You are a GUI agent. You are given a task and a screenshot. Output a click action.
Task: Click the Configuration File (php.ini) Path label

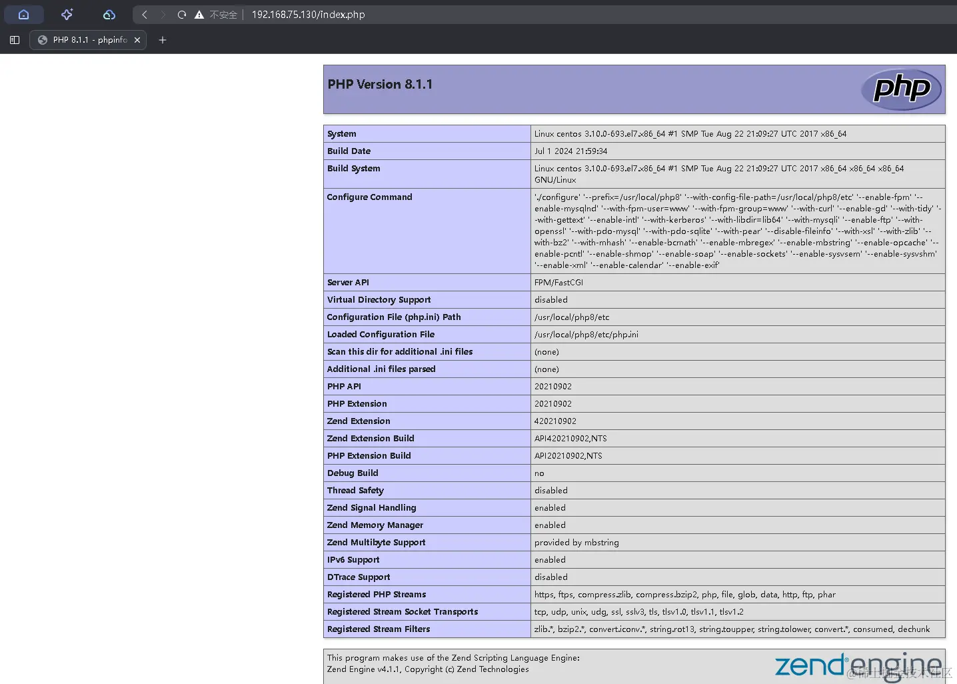pyautogui.click(x=394, y=317)
